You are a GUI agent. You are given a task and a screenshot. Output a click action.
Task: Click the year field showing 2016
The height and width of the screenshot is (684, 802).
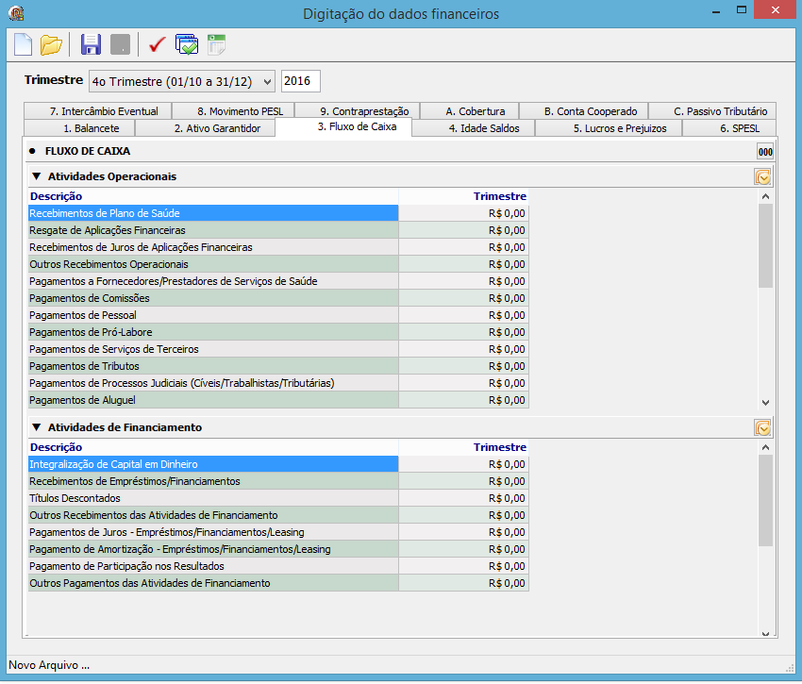tap(300, 81)
